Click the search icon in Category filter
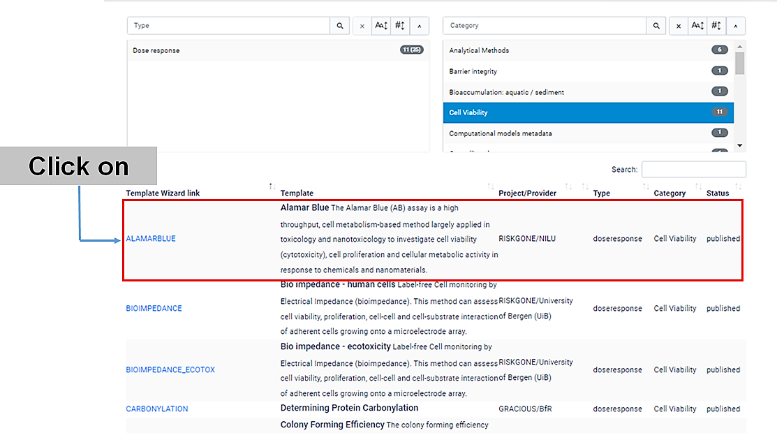This screenshot has height=433, width=777. [656, 26]
